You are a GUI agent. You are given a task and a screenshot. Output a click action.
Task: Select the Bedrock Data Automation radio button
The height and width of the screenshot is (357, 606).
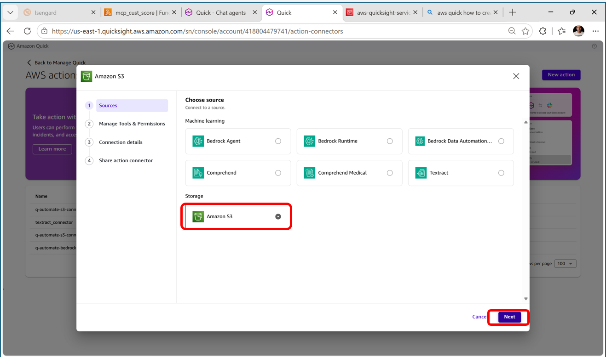pos(501,141)
